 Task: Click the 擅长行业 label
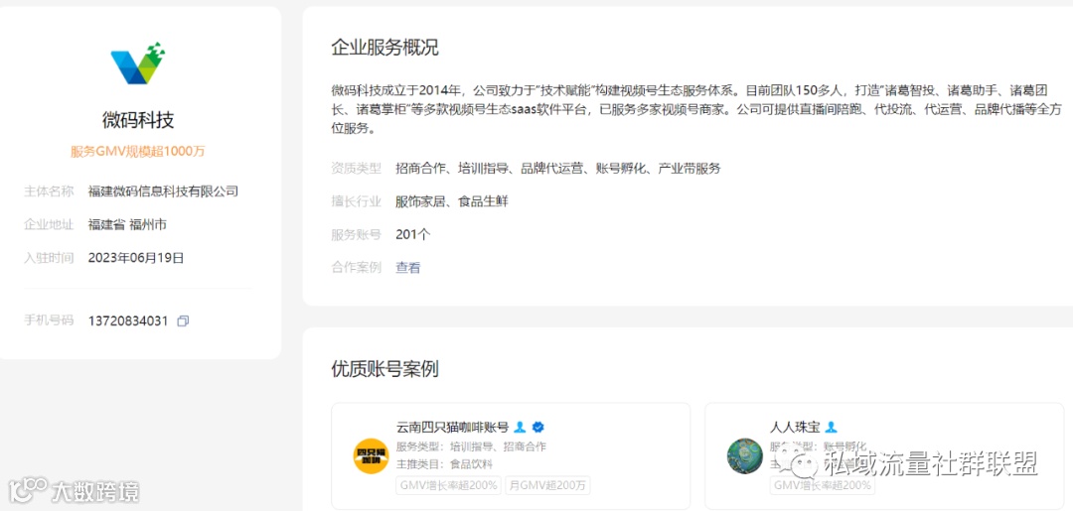(356, 201)
